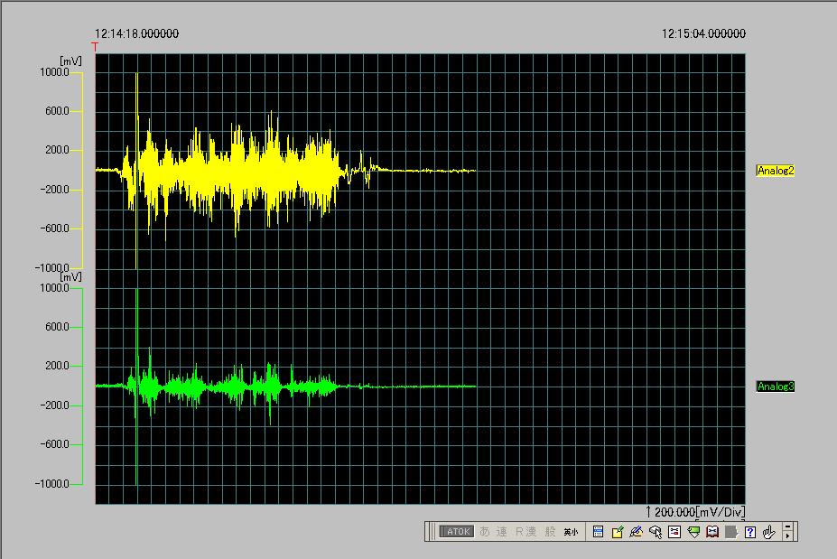
Task: Click the yellow axis -1000.0 value
Action: (52, 268)
